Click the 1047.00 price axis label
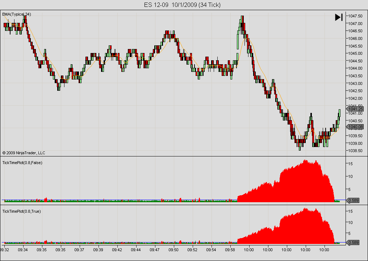 click(355, 24)
